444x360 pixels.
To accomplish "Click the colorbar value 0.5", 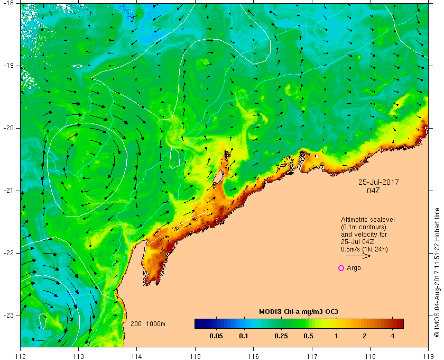I will pyautogui.click(x=308, y=336).
